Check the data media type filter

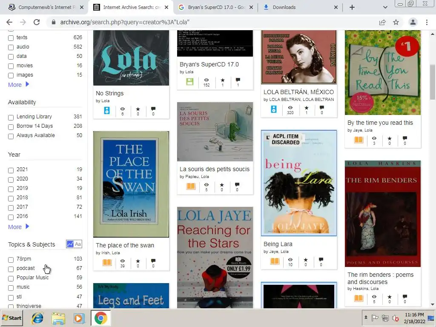pos(11,57)
